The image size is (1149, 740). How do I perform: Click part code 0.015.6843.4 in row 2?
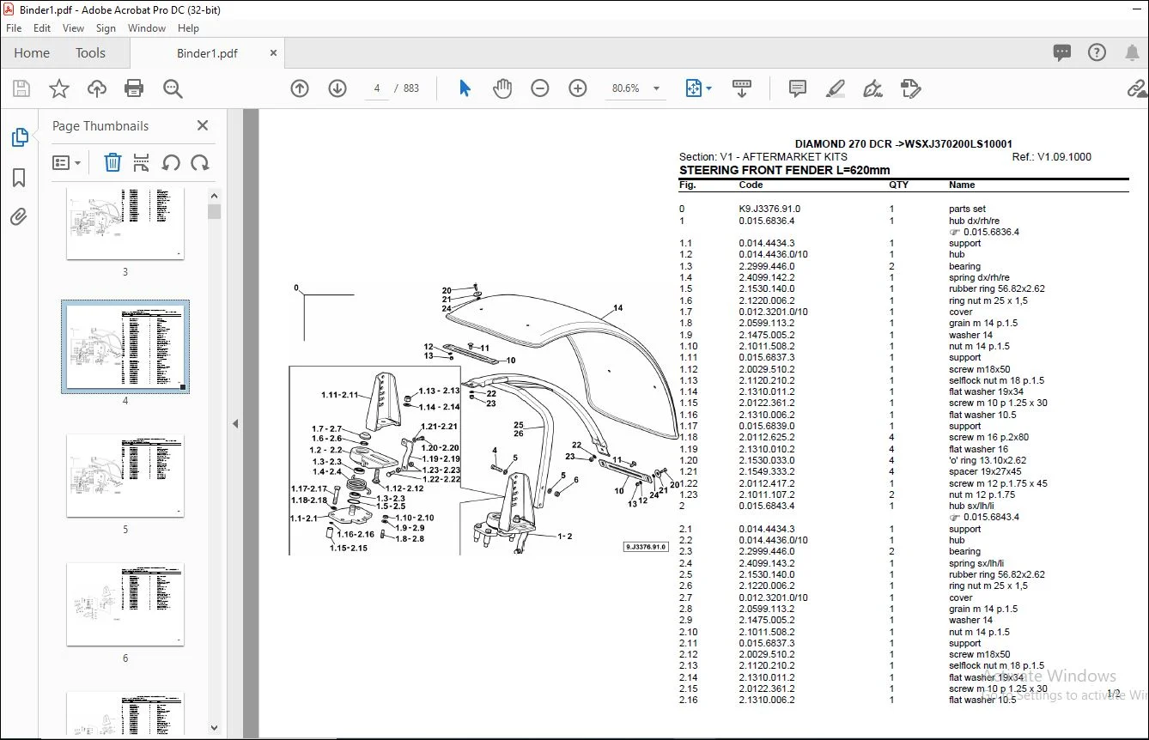coord(767,506)
